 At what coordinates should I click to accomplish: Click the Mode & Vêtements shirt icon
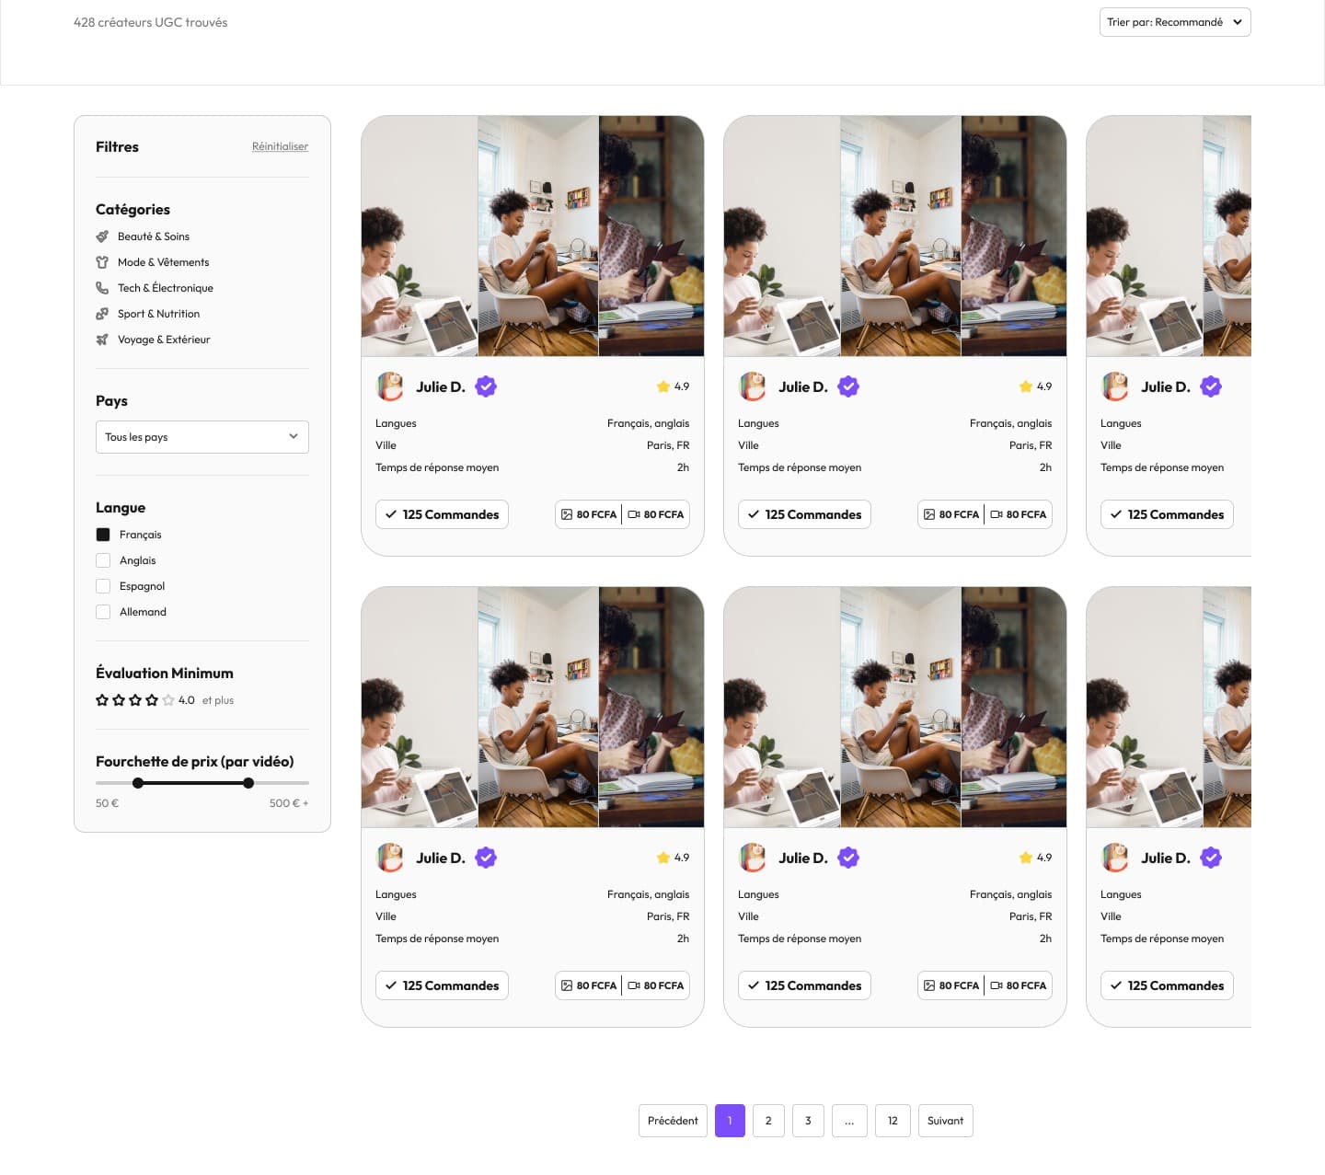pyautogui.click(x=102, y=262)
